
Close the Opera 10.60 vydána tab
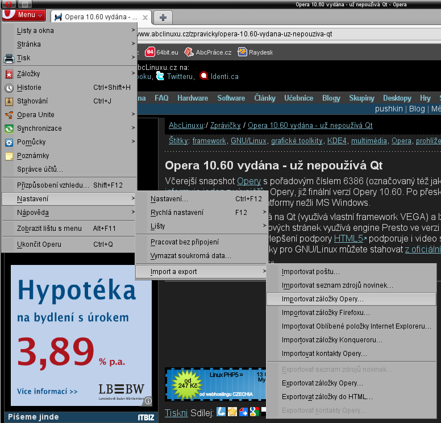pos(145,18)
